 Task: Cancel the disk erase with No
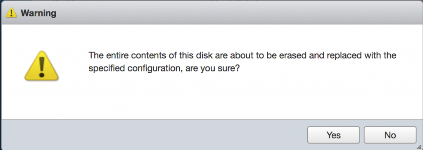tap(390, 135)
